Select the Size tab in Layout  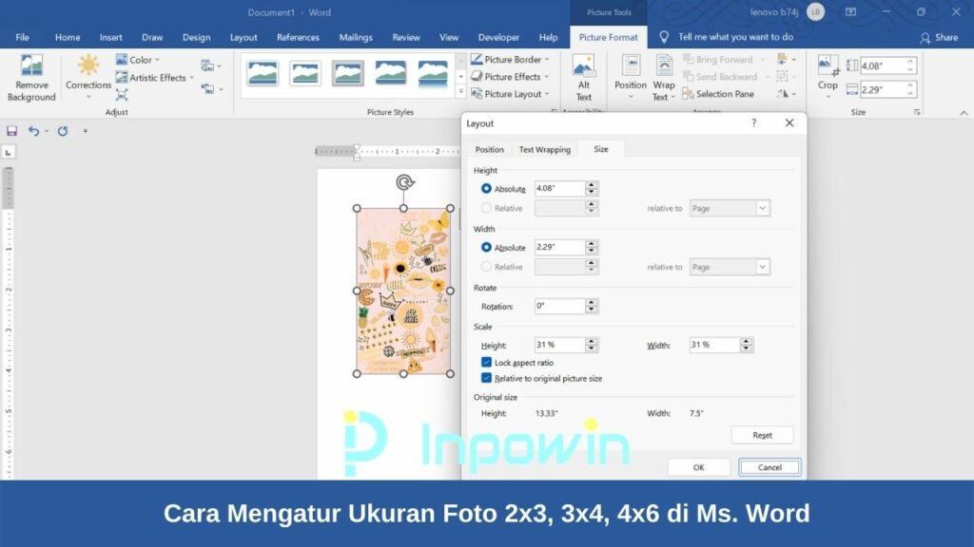click(x=601, y=149)
